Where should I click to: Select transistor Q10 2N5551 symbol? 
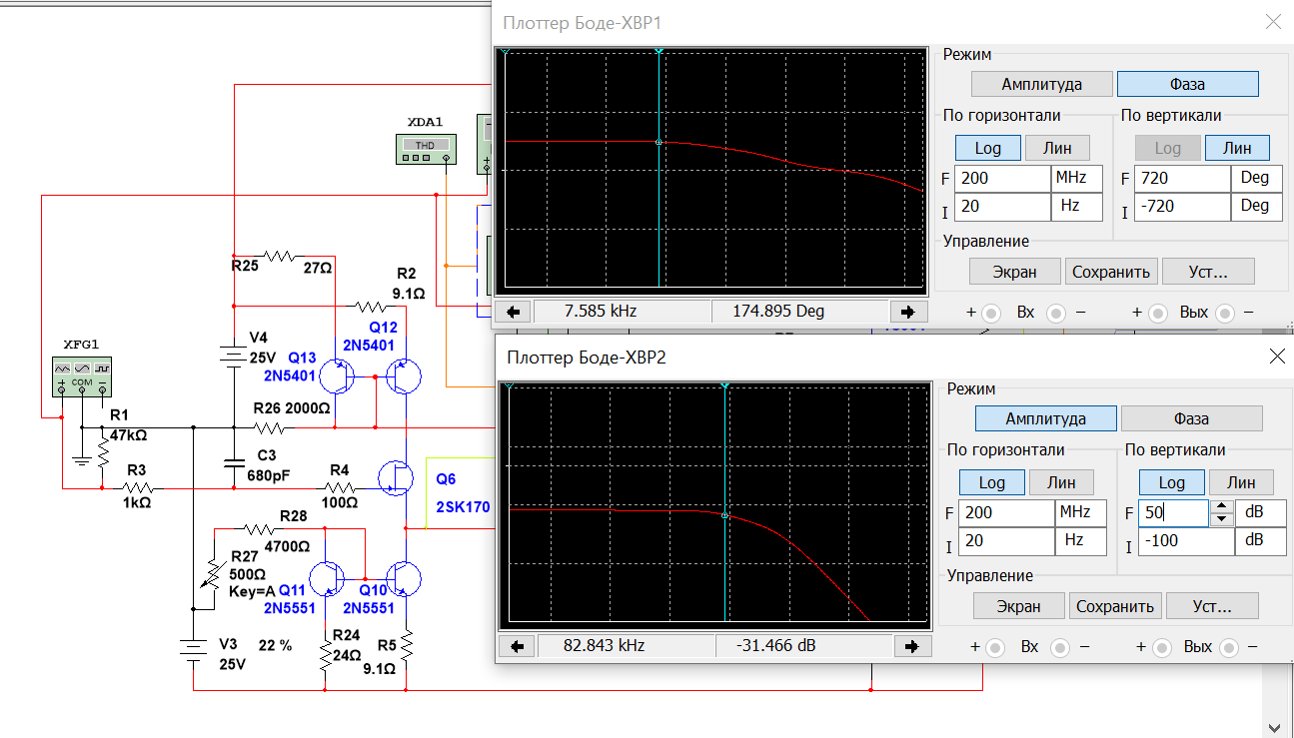pyautogui.click(x=404, y=578)
